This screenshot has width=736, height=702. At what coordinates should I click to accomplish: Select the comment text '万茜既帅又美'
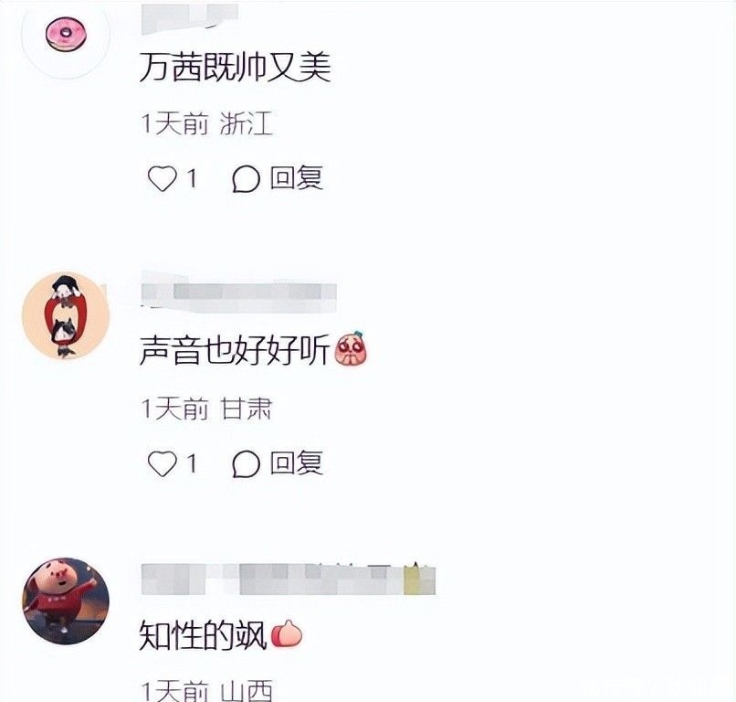point(236,67)
